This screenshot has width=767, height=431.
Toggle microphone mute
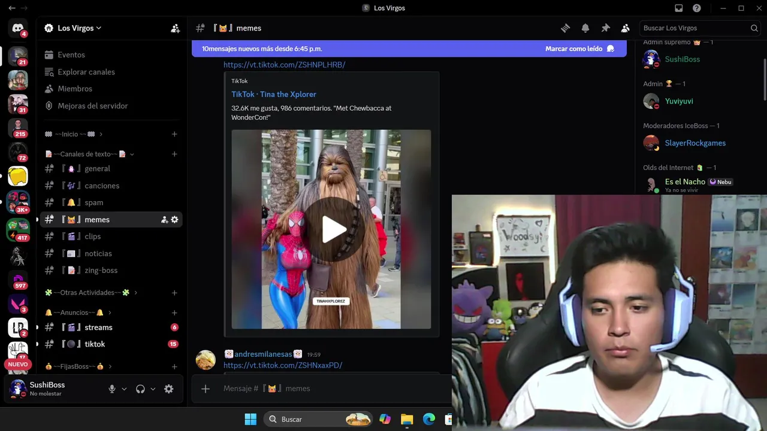click(111, 389)
